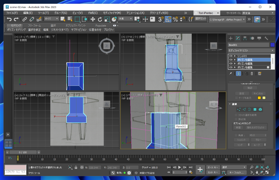This screenshot has width=279, height=180.
Task: Open the workspace 既定値 dropdown
Action: click(x=258, y=13)
